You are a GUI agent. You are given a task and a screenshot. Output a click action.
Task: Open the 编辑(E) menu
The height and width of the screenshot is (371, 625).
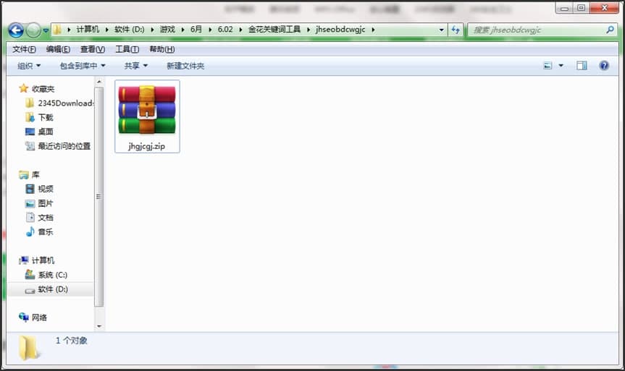[x=58, y=49]
